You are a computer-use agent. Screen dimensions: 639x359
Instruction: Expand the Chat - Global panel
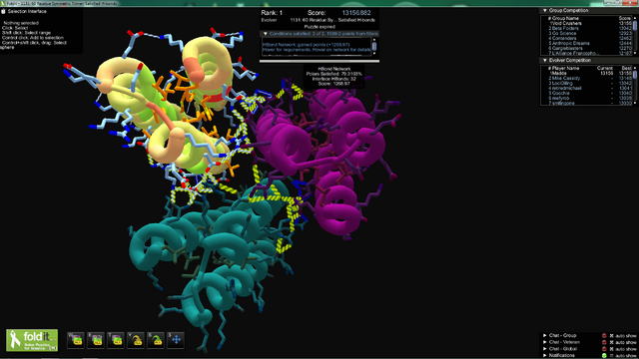545,349
